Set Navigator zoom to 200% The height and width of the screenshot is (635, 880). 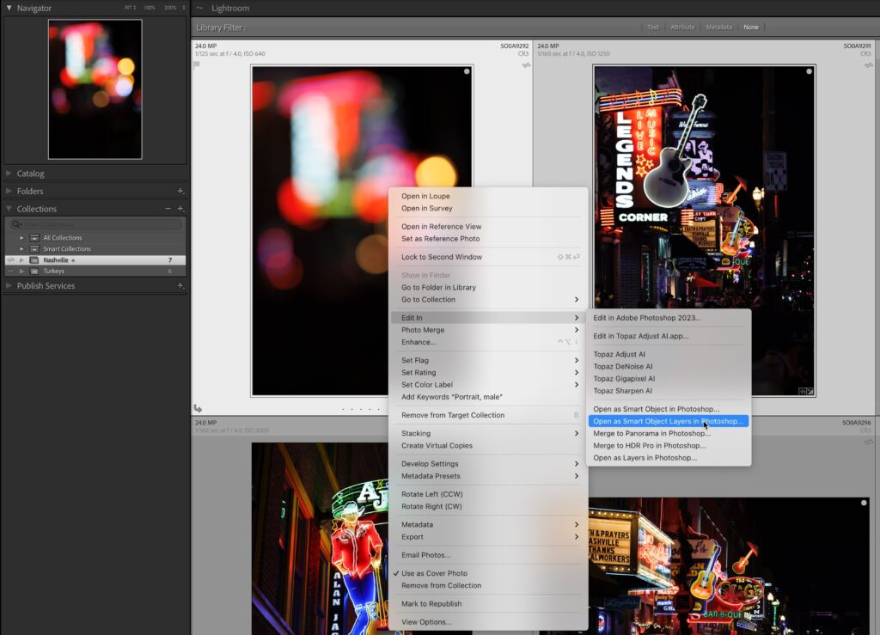pos(170,8)
